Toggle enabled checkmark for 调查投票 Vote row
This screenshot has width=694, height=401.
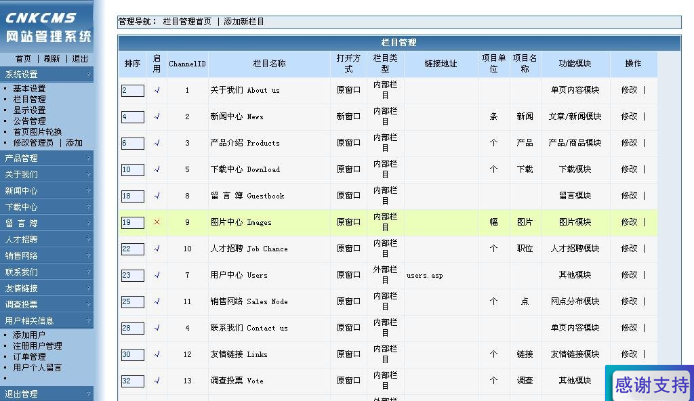[157, 381]
